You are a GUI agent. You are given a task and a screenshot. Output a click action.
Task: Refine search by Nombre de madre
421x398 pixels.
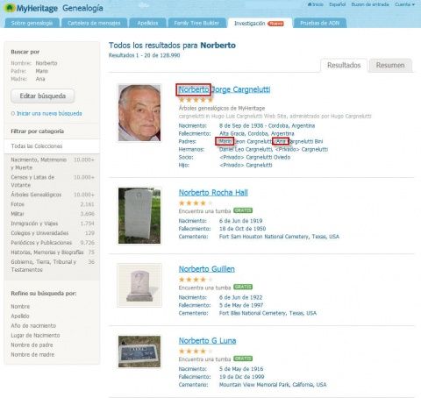pos(32,355)
